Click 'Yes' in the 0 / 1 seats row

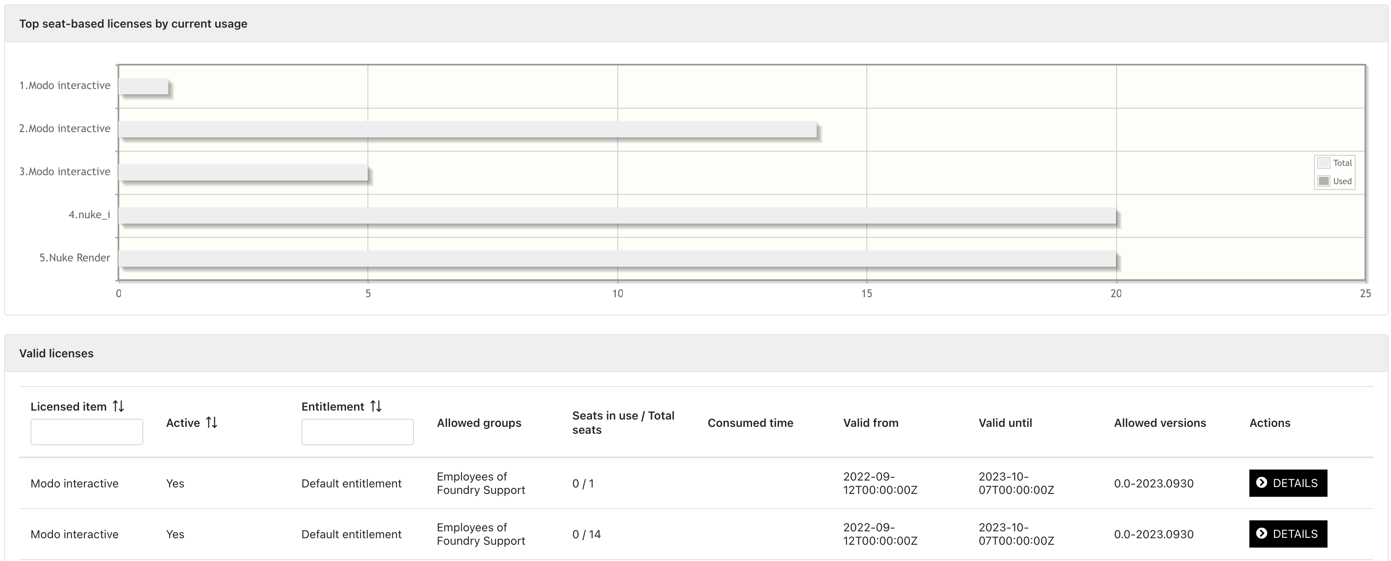coord(175,483)
